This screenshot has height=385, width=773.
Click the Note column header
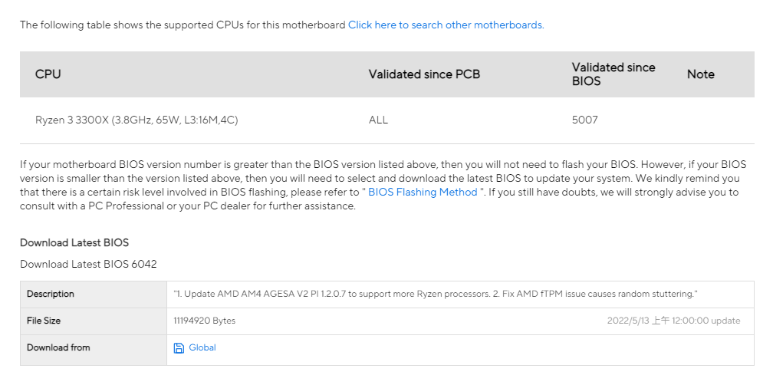(700, 74)
